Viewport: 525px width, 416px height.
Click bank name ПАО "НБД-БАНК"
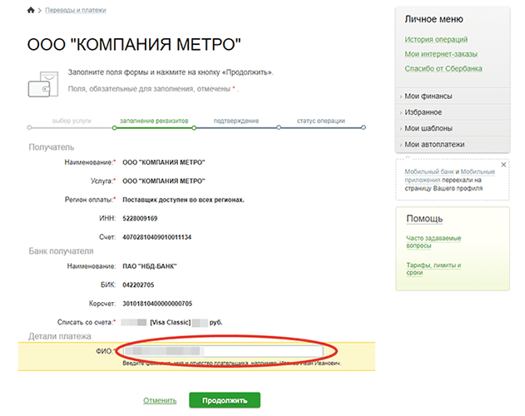coord(149,266)
